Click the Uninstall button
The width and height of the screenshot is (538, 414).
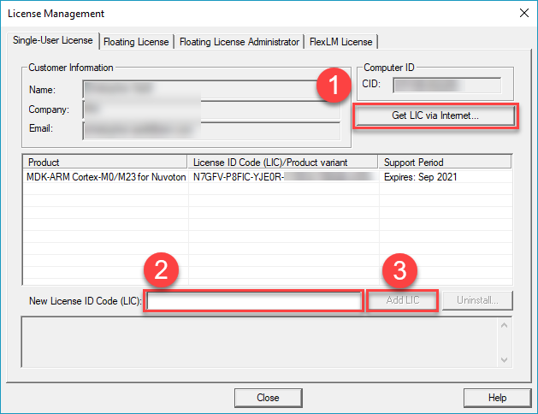click(477, 300)
